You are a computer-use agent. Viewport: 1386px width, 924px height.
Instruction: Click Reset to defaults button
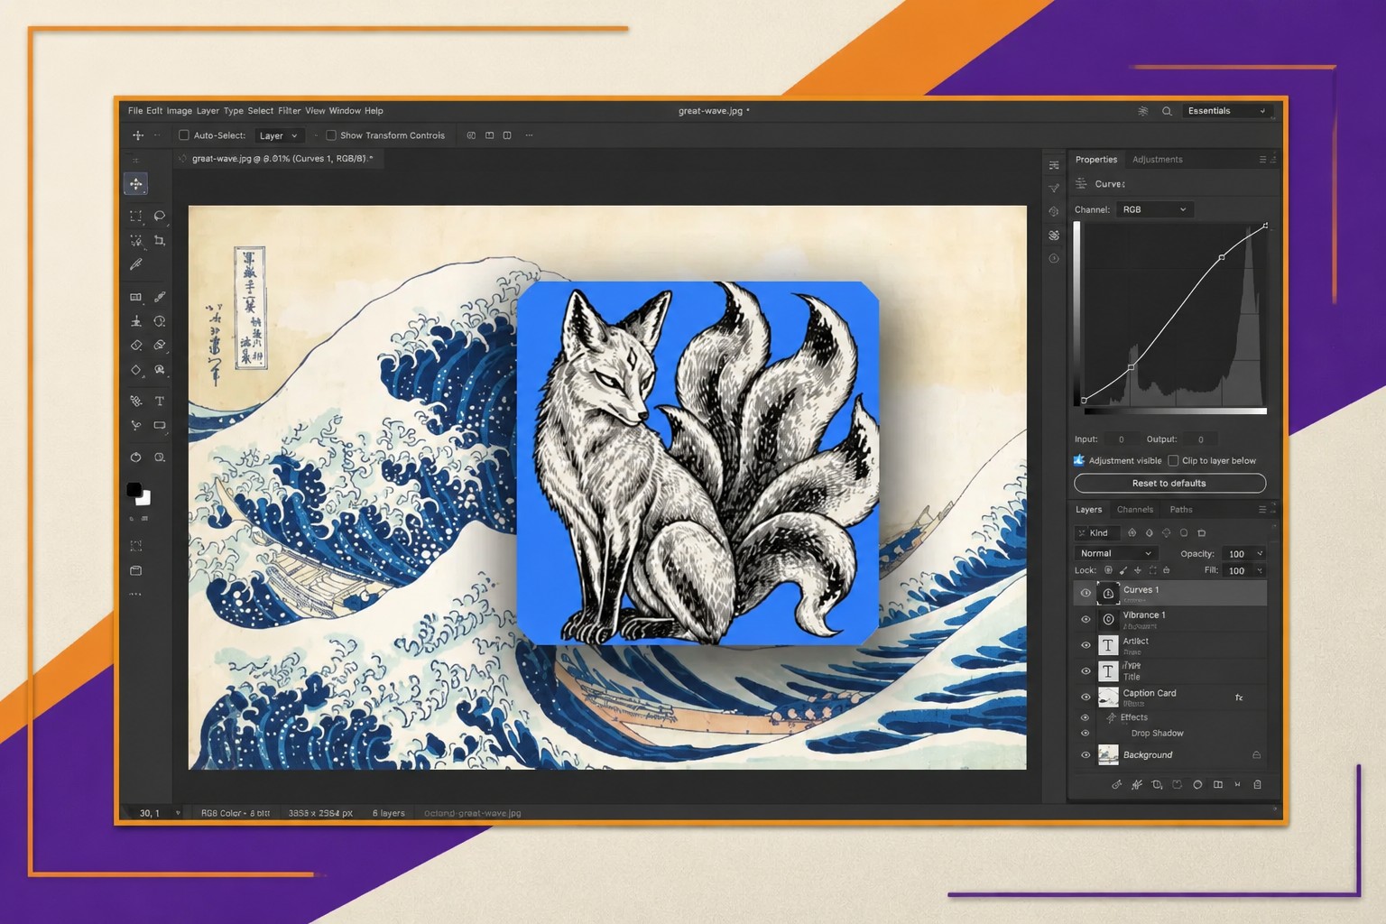coord(1169,484)
